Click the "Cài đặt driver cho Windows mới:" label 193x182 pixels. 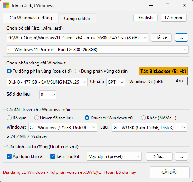pyautogui.click(x=38, y=110)
